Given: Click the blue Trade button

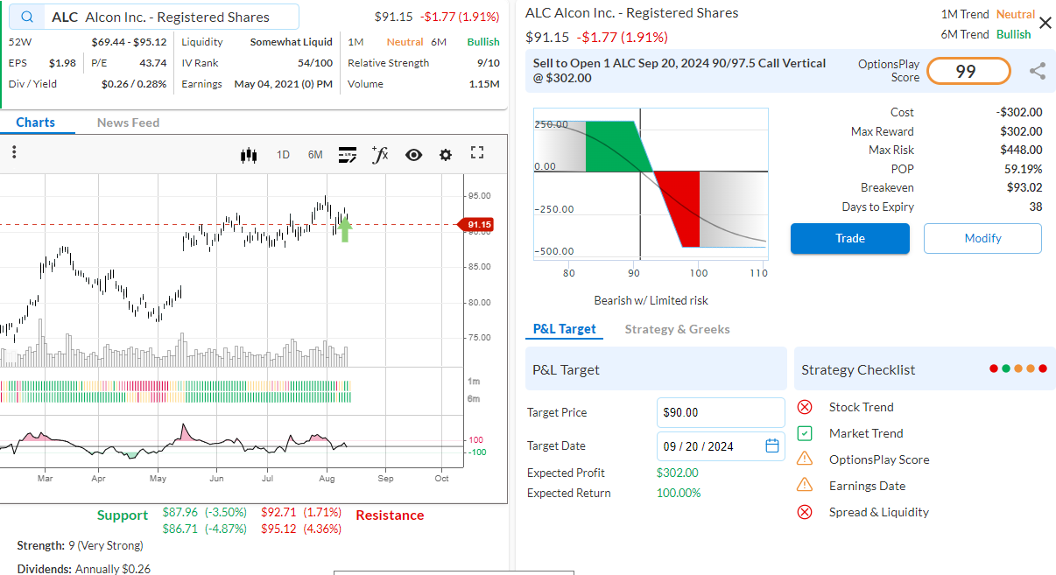Looking at the screenshot, I should [x=850, y=238].
